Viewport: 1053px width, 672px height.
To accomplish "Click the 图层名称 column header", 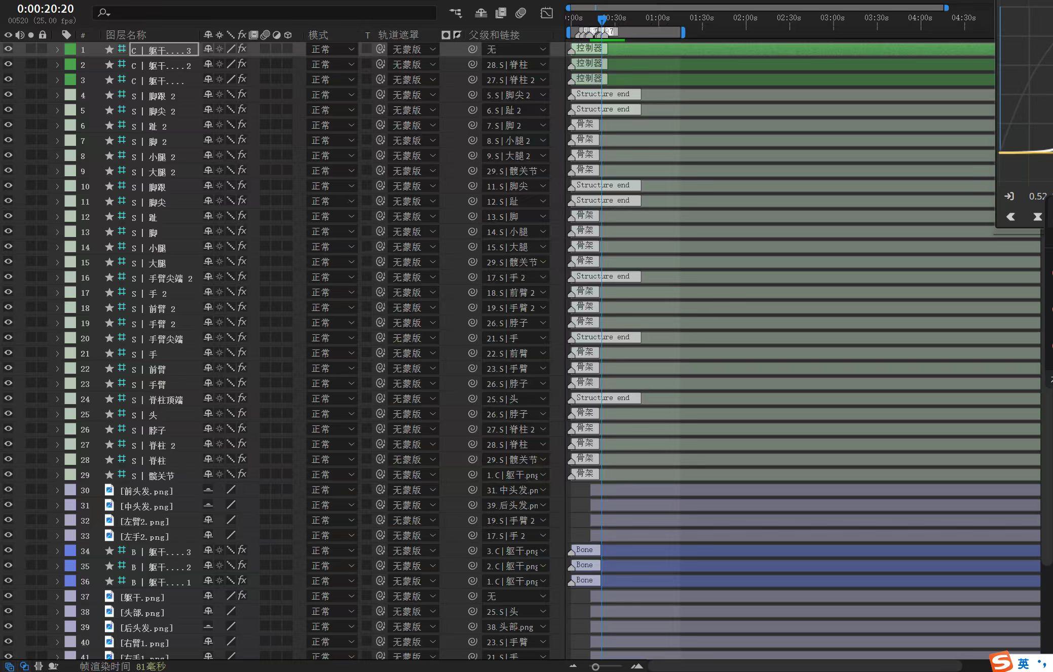I will tap(126, 35).
